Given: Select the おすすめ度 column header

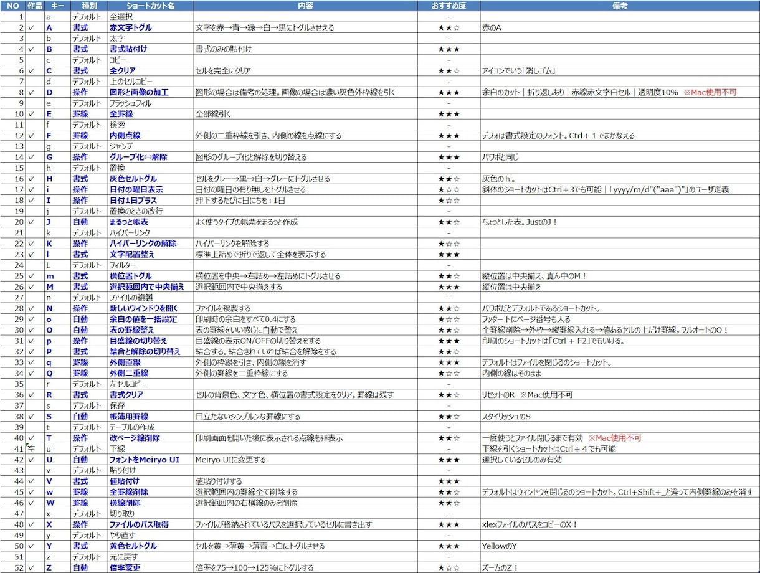Looking at the screenshot, I should click(449, 6).
